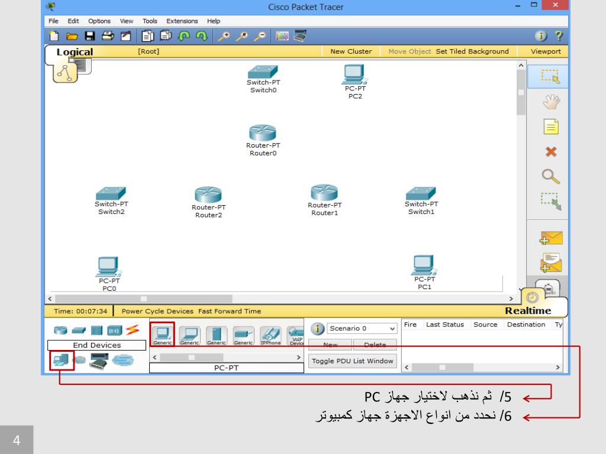Switch to the Realtime mode tab
Screen dimensions: 606x454
coord(528,311)
